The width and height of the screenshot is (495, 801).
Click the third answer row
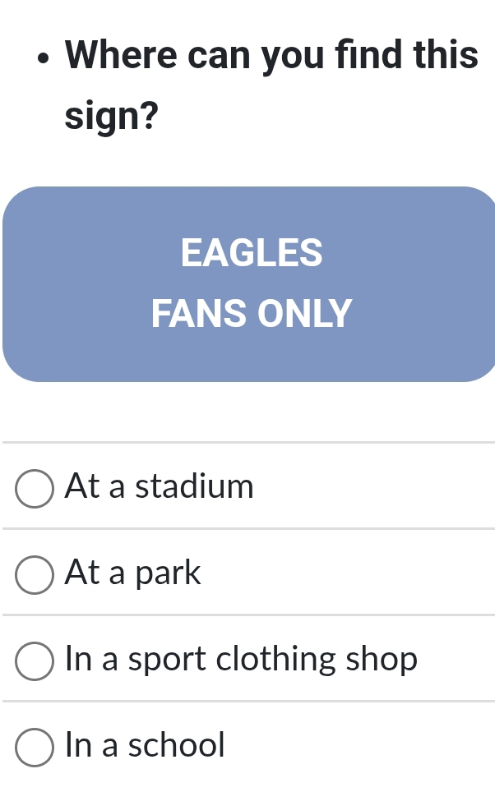tap(247, 660)
